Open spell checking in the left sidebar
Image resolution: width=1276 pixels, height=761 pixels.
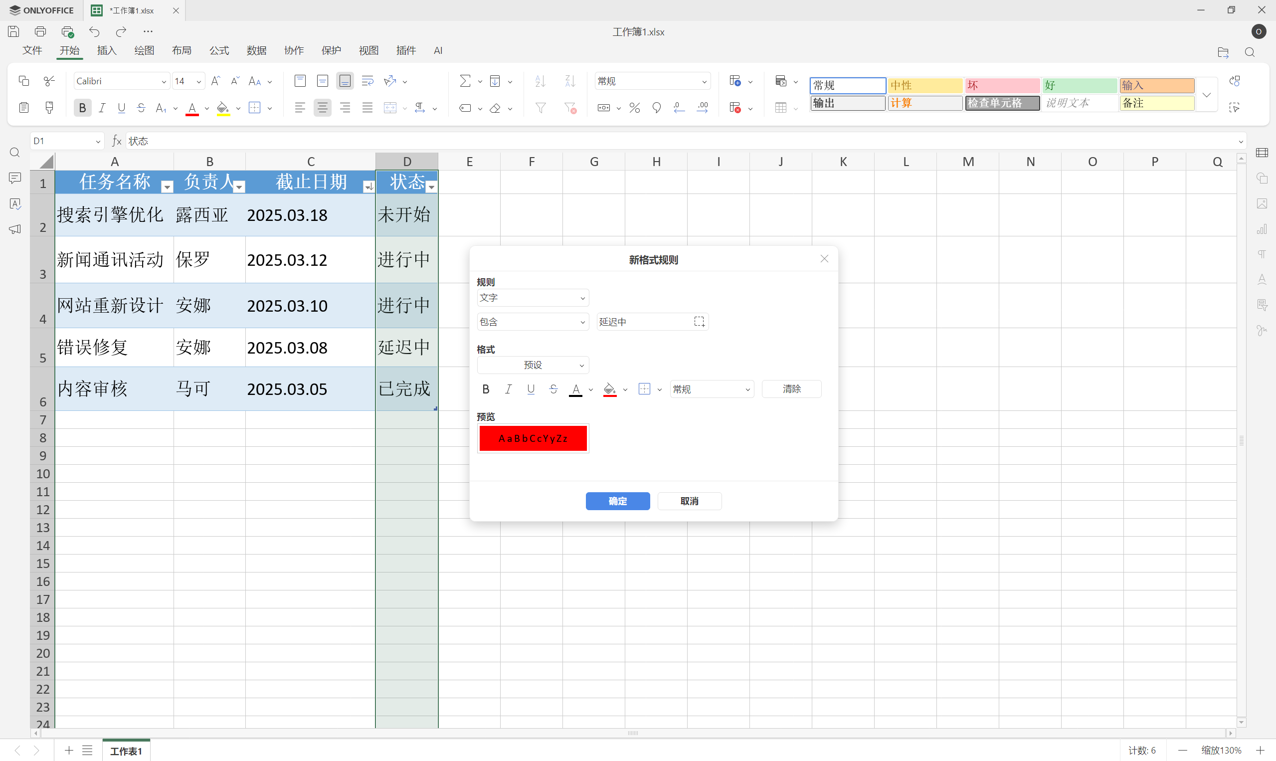14,203
